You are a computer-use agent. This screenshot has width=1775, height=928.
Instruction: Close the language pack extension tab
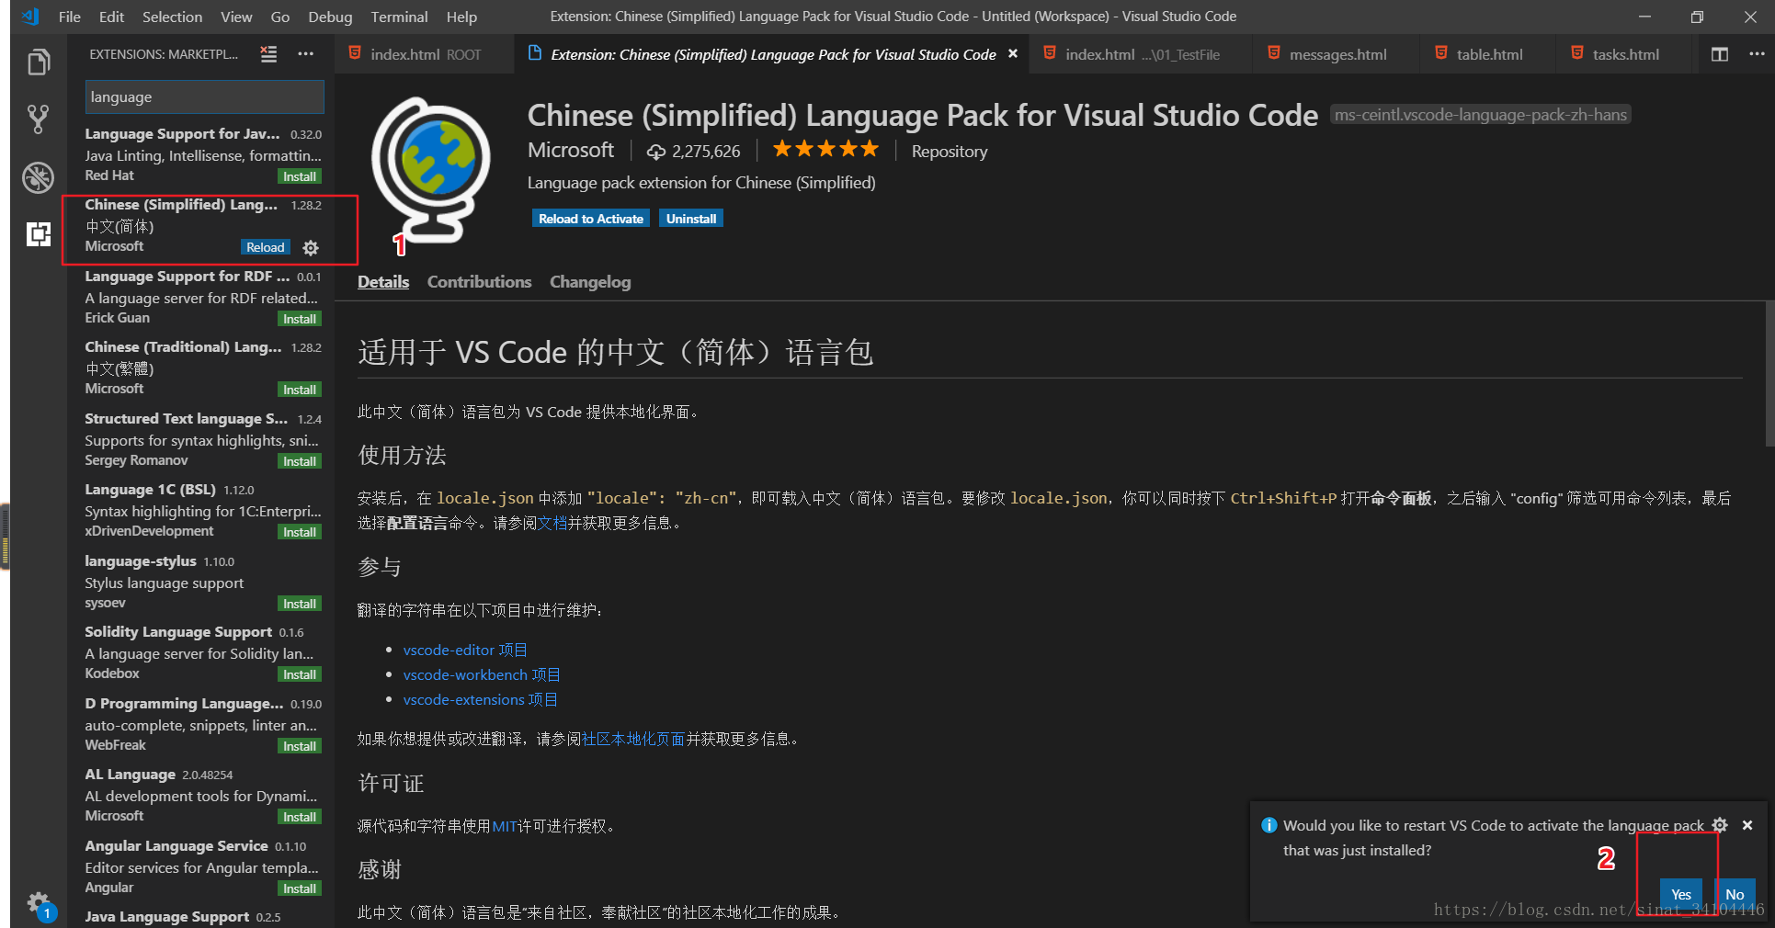tap(1013, 54)
